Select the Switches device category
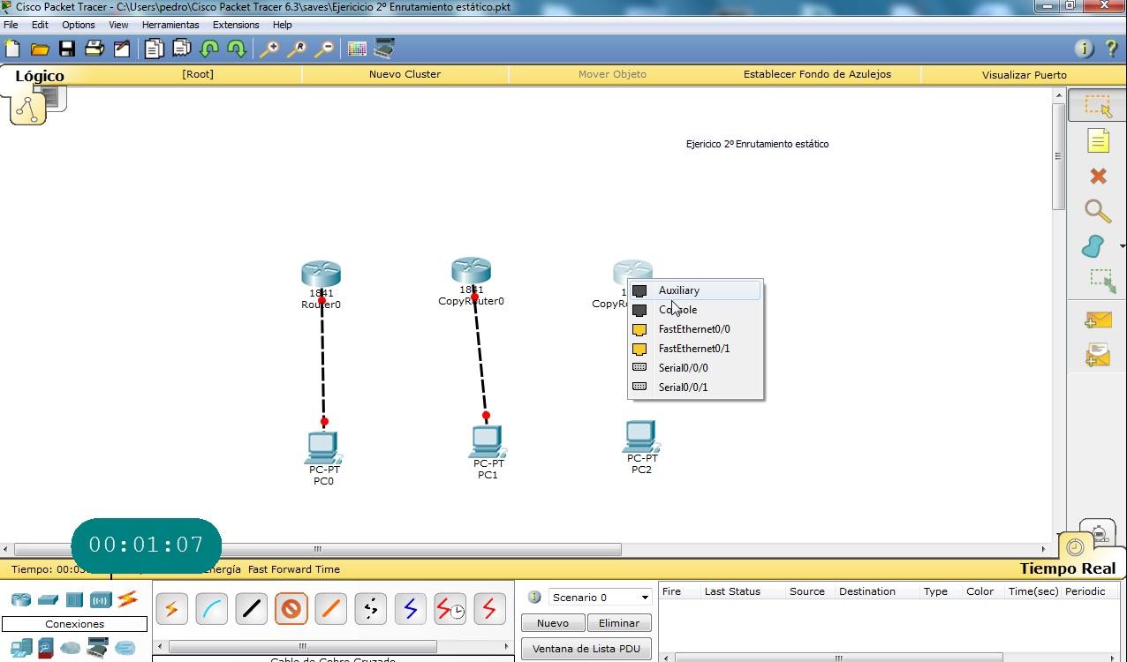 [x=48, y=600]
